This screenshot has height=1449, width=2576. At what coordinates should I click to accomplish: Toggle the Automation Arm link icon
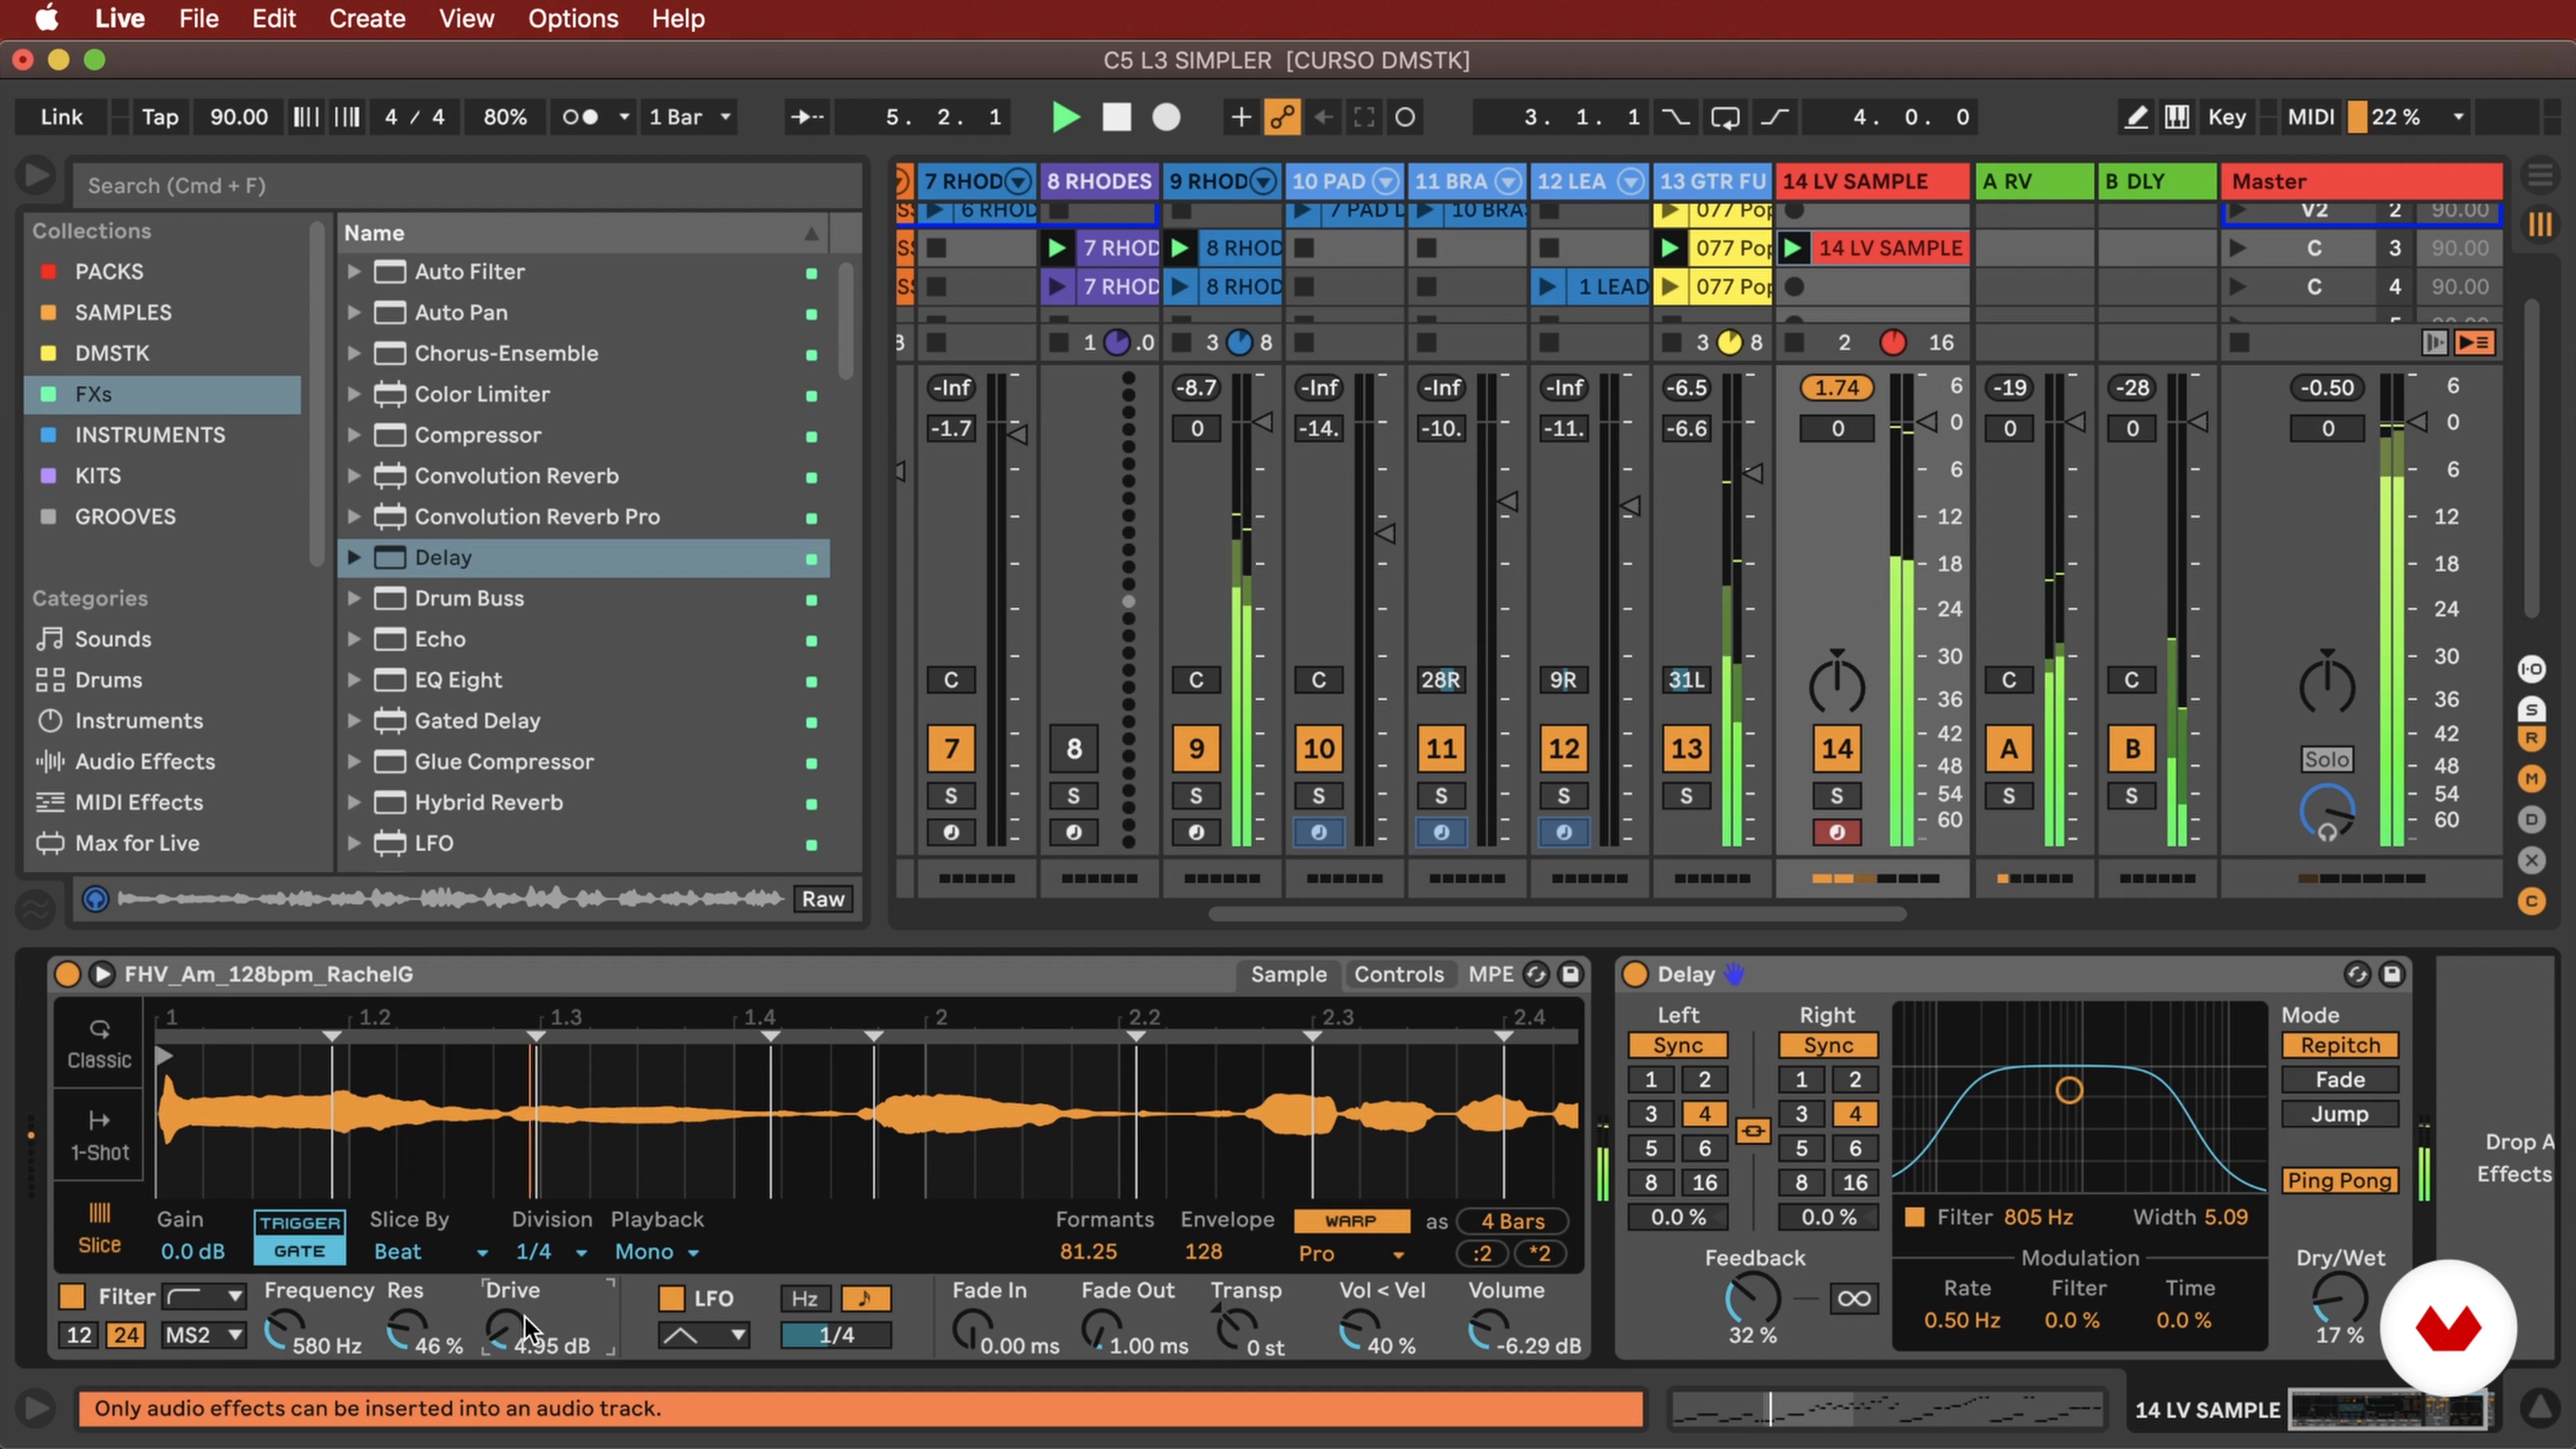1282,117
